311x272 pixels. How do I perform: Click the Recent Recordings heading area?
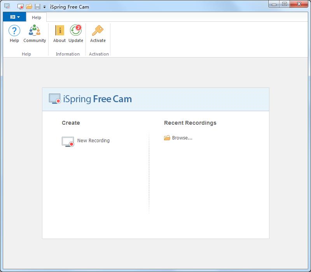190,122
